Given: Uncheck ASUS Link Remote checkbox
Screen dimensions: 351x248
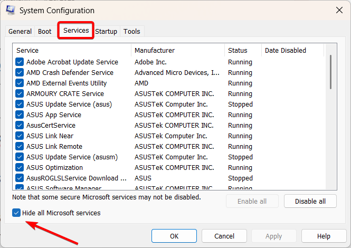Looking at the screenshot, I should pos(20,146).
